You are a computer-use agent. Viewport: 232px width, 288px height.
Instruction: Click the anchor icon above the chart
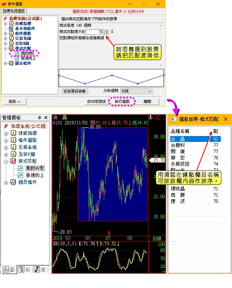tap(150, 117)
